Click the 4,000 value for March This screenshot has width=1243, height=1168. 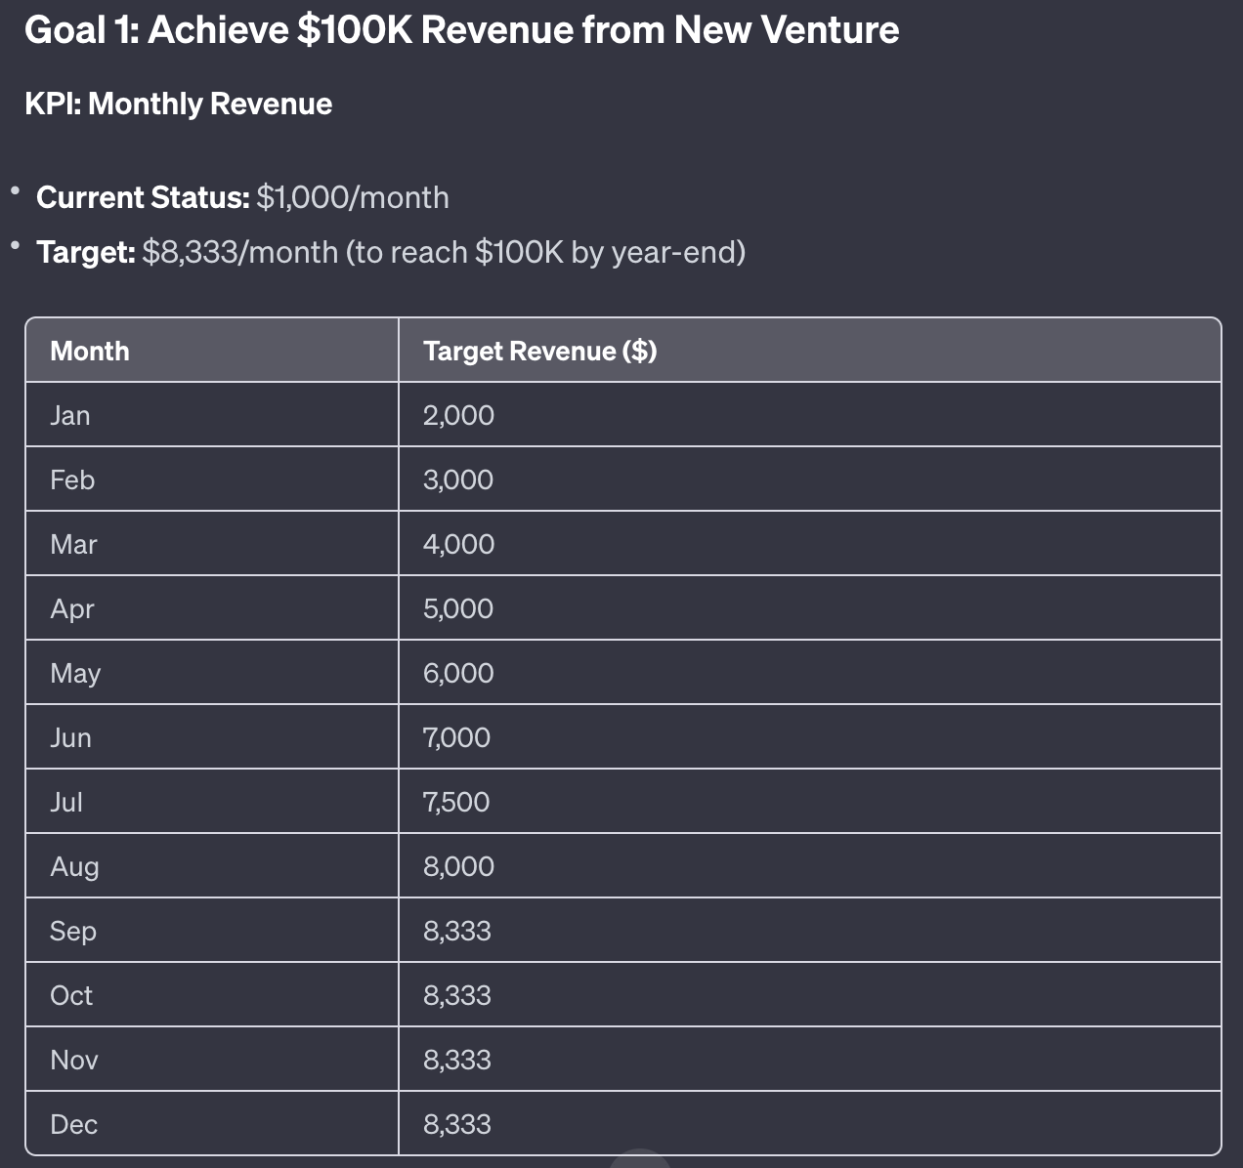[x=458, y=544]
